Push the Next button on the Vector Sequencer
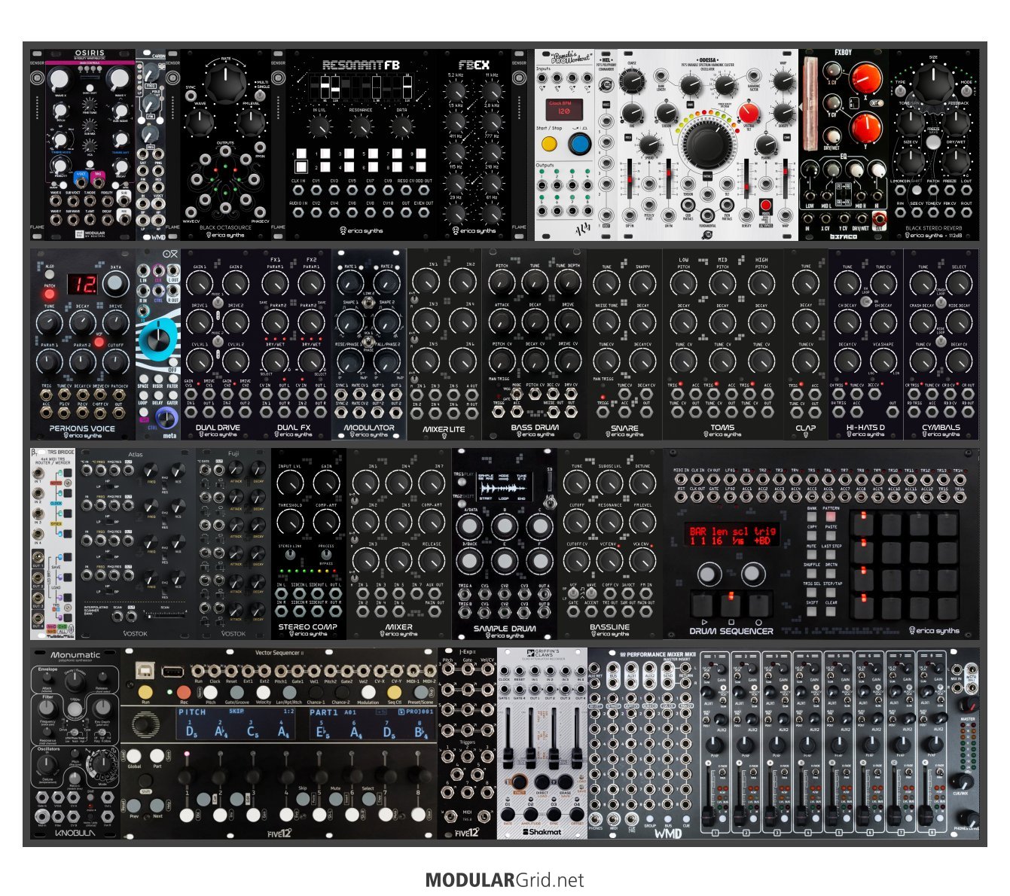 [x=157, y=805]
